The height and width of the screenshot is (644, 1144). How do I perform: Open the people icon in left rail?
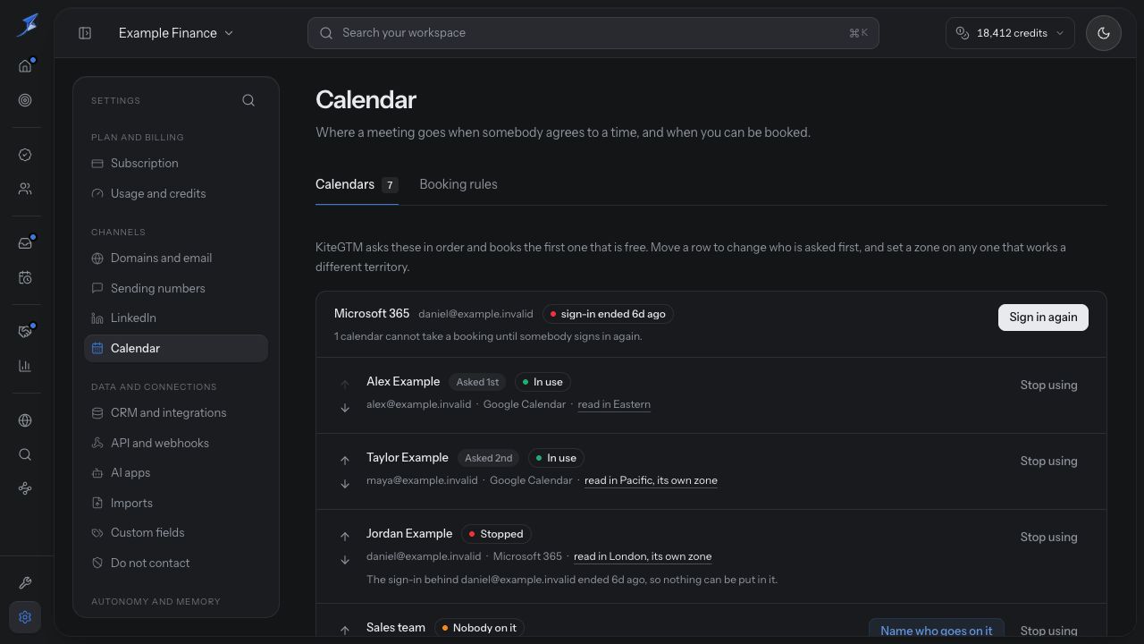pos(25,189)
